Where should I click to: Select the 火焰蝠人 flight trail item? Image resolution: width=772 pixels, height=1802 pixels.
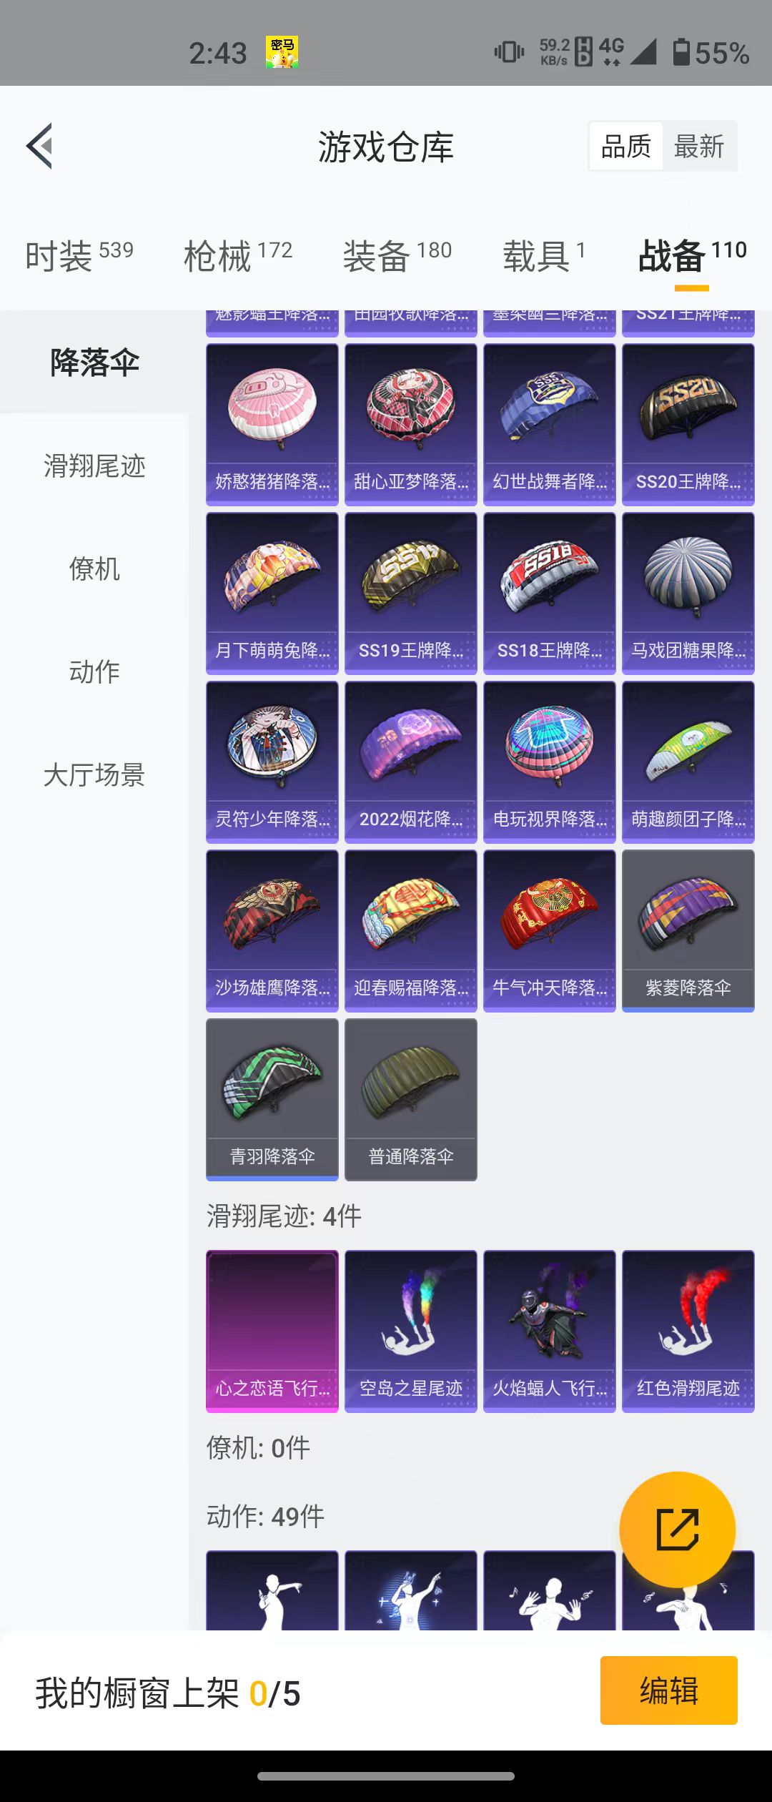click(x=550, y=1331)
